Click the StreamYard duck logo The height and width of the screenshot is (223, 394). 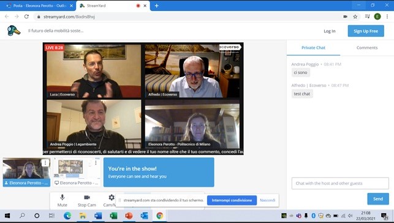[13, 31]
